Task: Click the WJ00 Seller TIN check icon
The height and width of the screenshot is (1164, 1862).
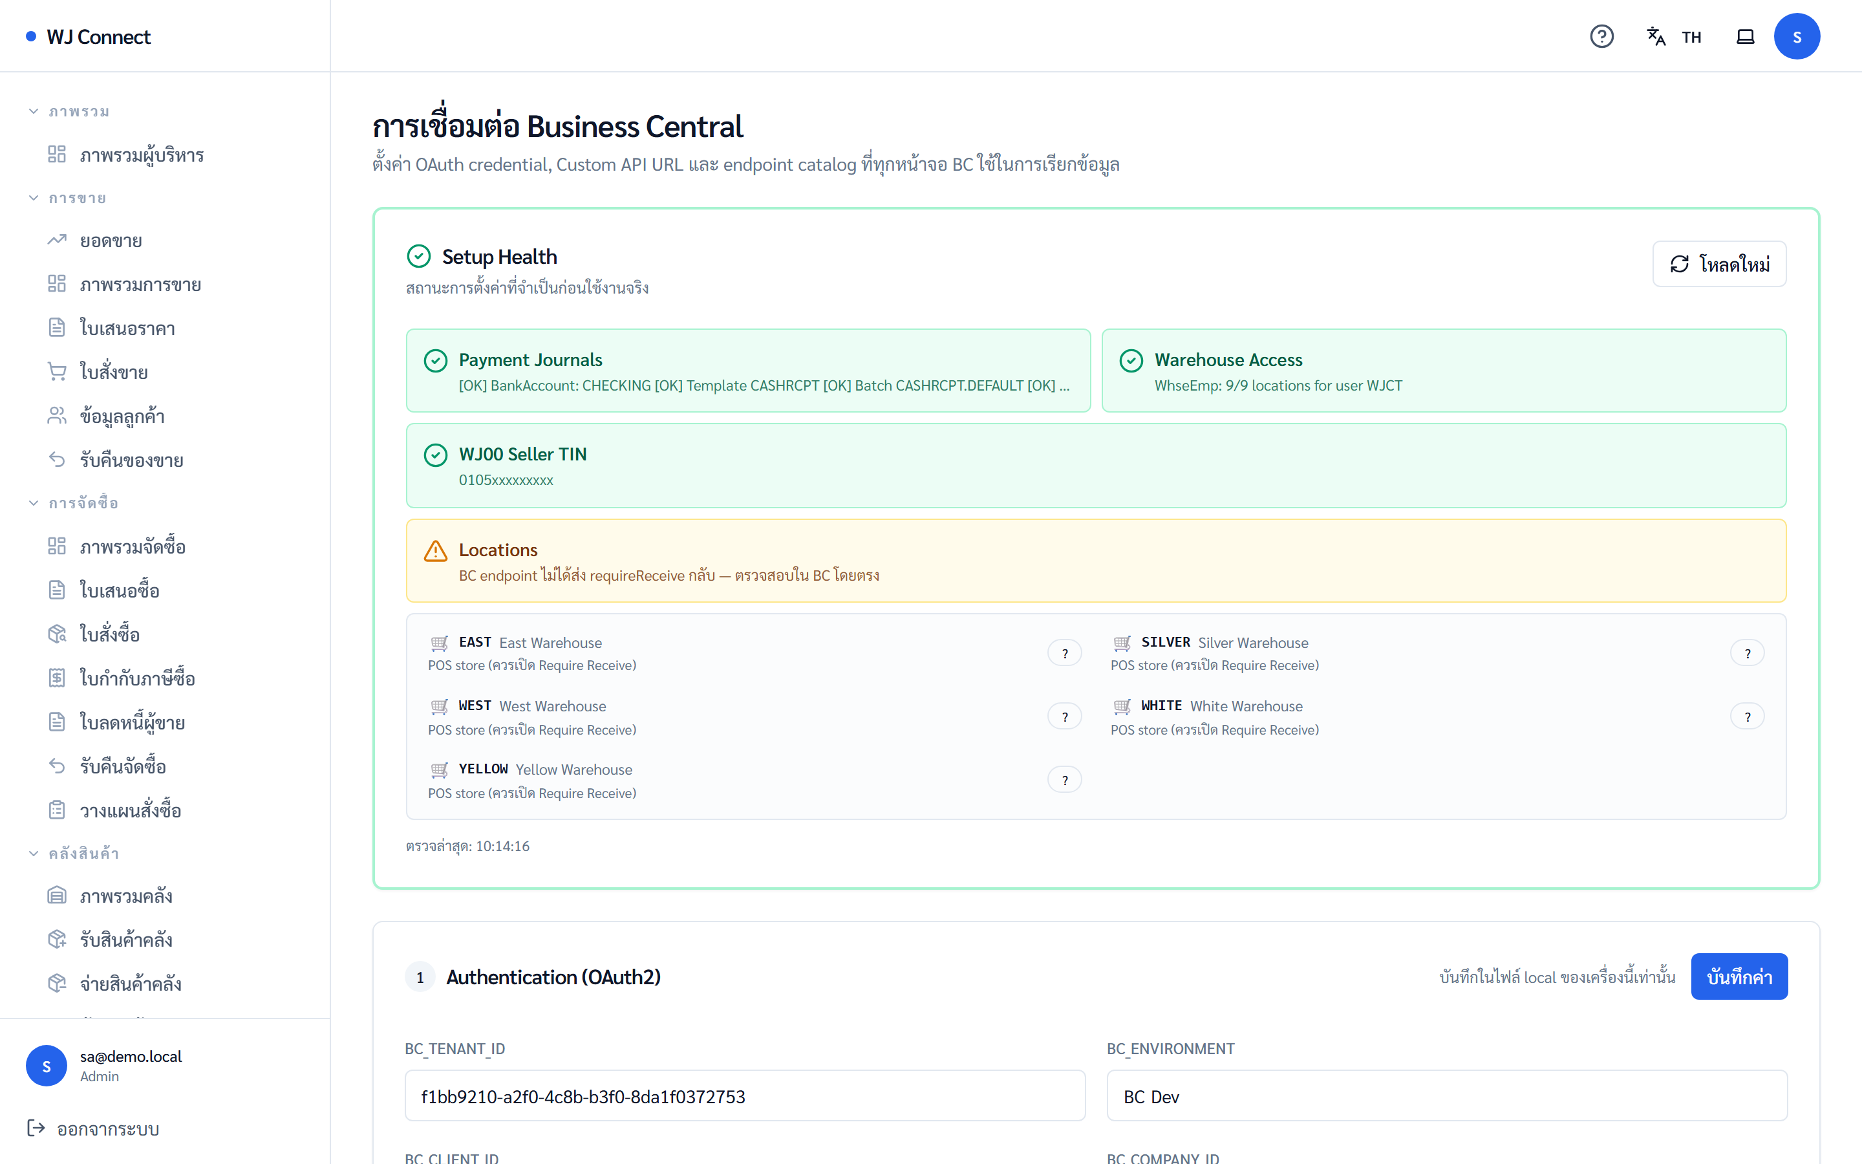Action: [436, 455]
